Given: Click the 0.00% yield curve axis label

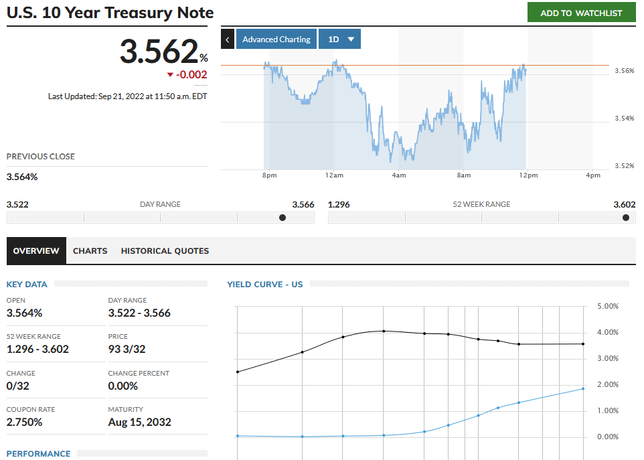Looking at the screenshot, I should [x=608, y=437].
